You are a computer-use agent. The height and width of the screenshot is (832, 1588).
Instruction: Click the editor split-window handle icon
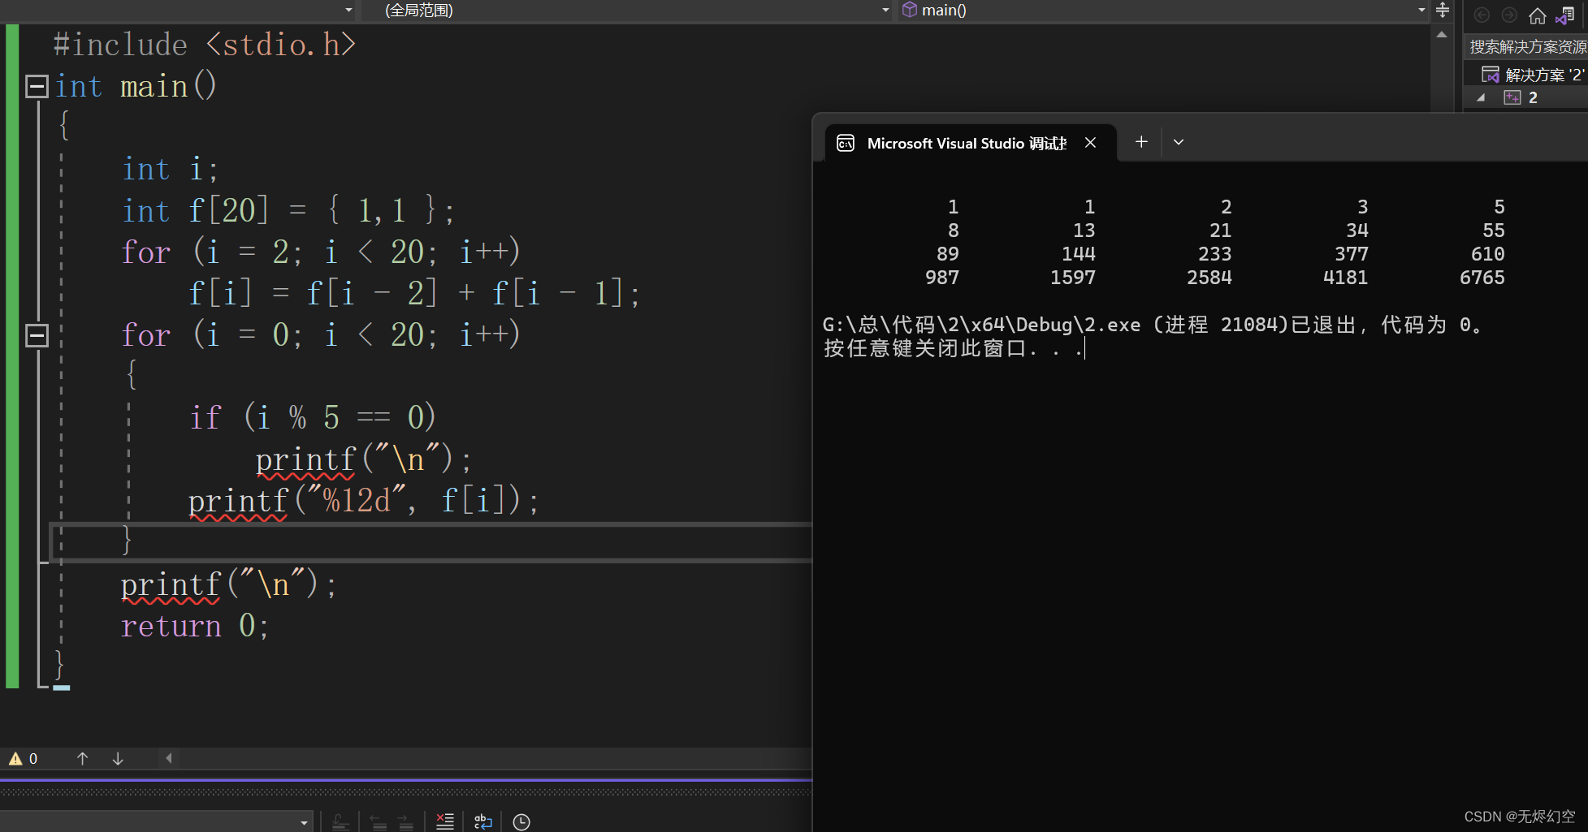[x=1443, y=11]
